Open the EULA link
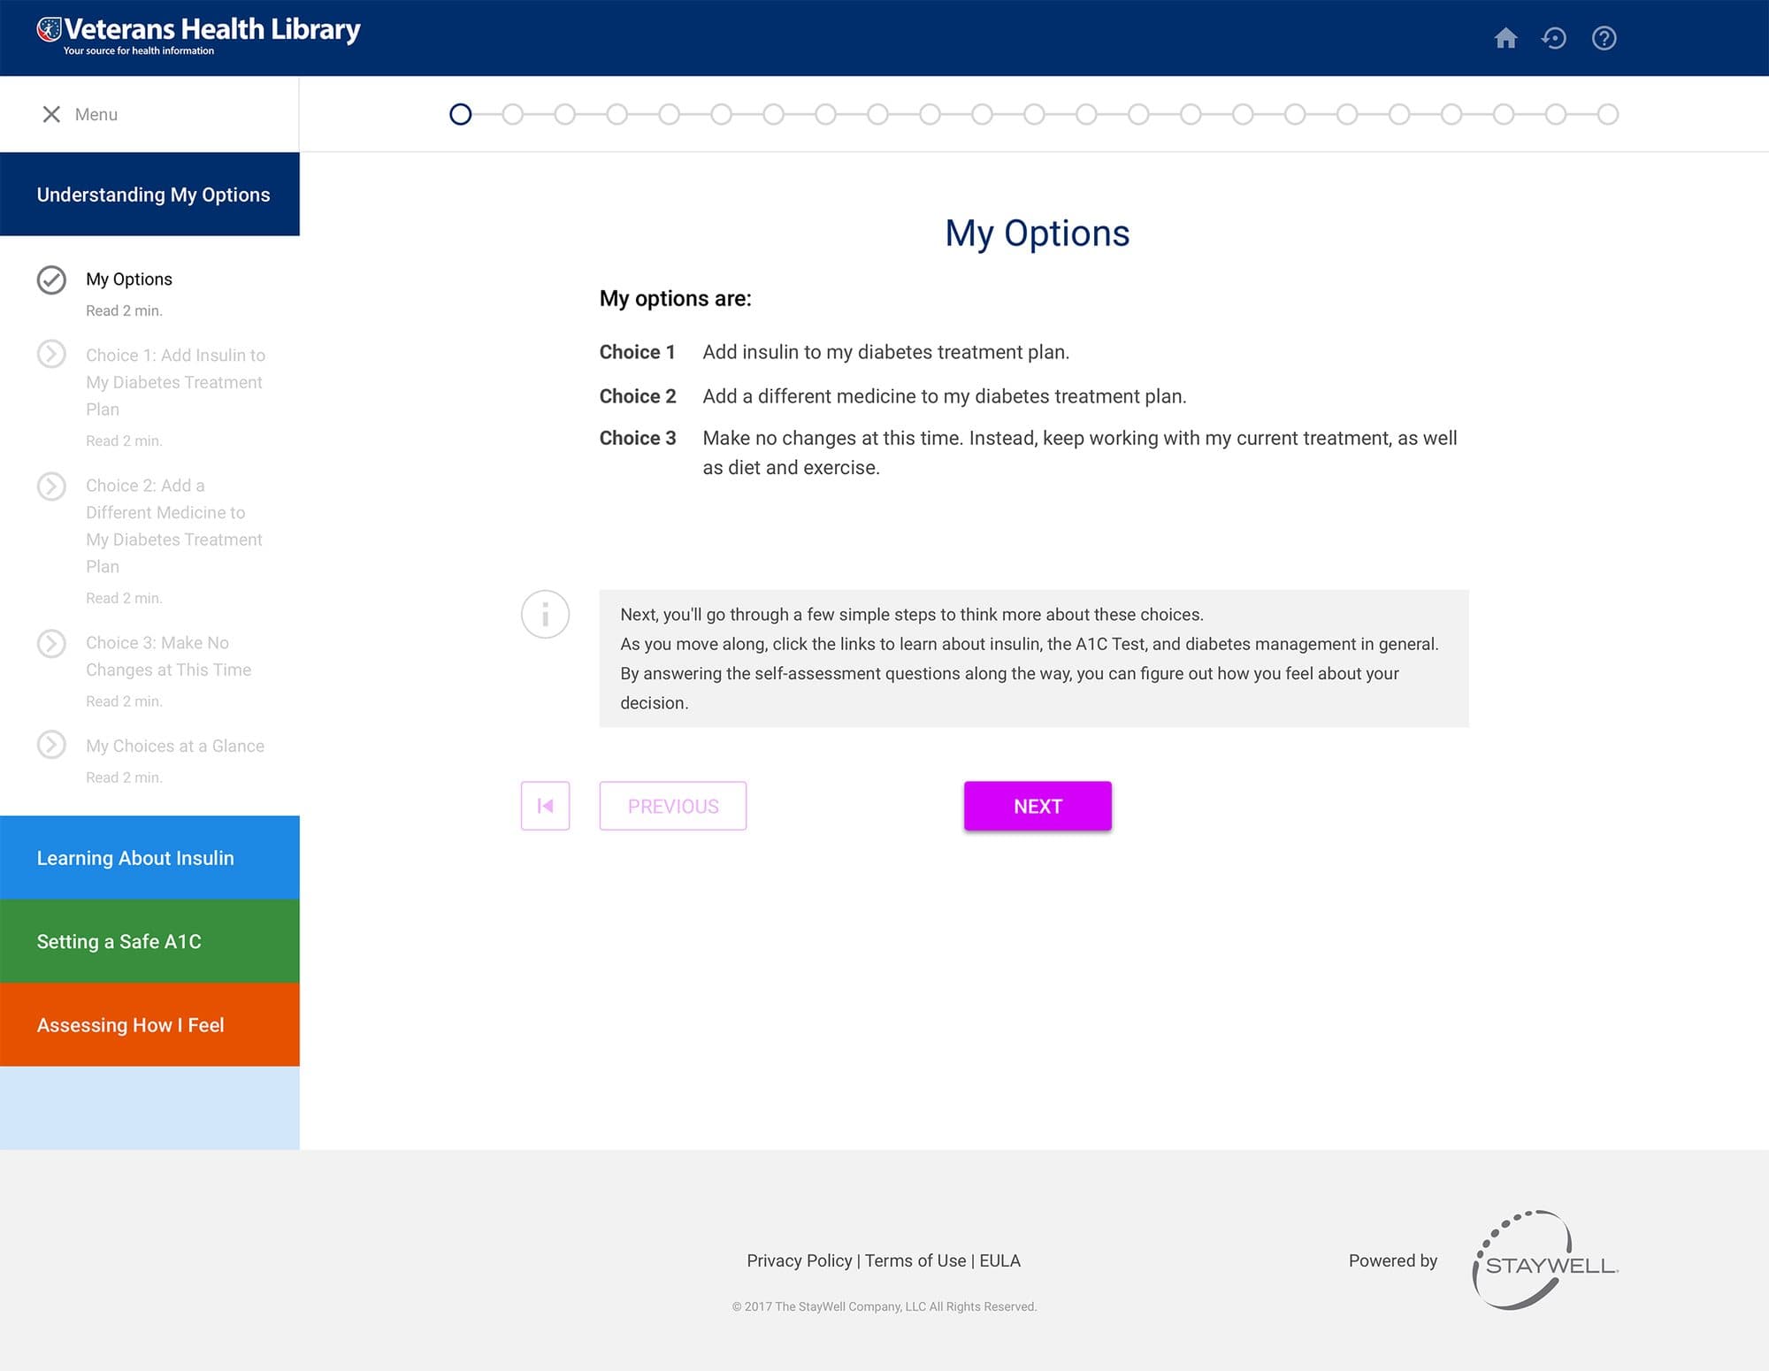The image size is (1769, 1371). click(x=999, y=1260)
